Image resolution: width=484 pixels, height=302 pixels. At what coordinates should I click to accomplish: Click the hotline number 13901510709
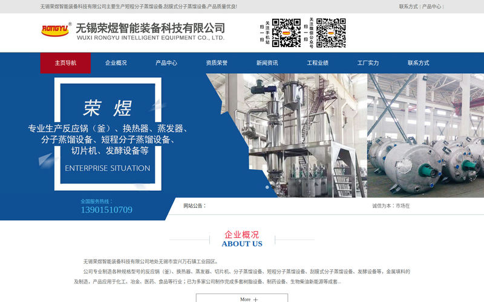click(106, 210)
